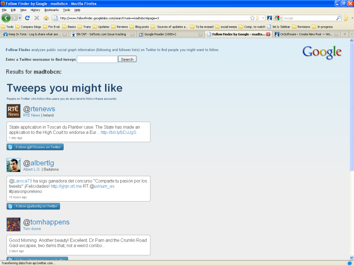The width and height of the screenshot is (354, 266).
Task: Open the @tomhappens profile link
Action: (x=46, y=222)
